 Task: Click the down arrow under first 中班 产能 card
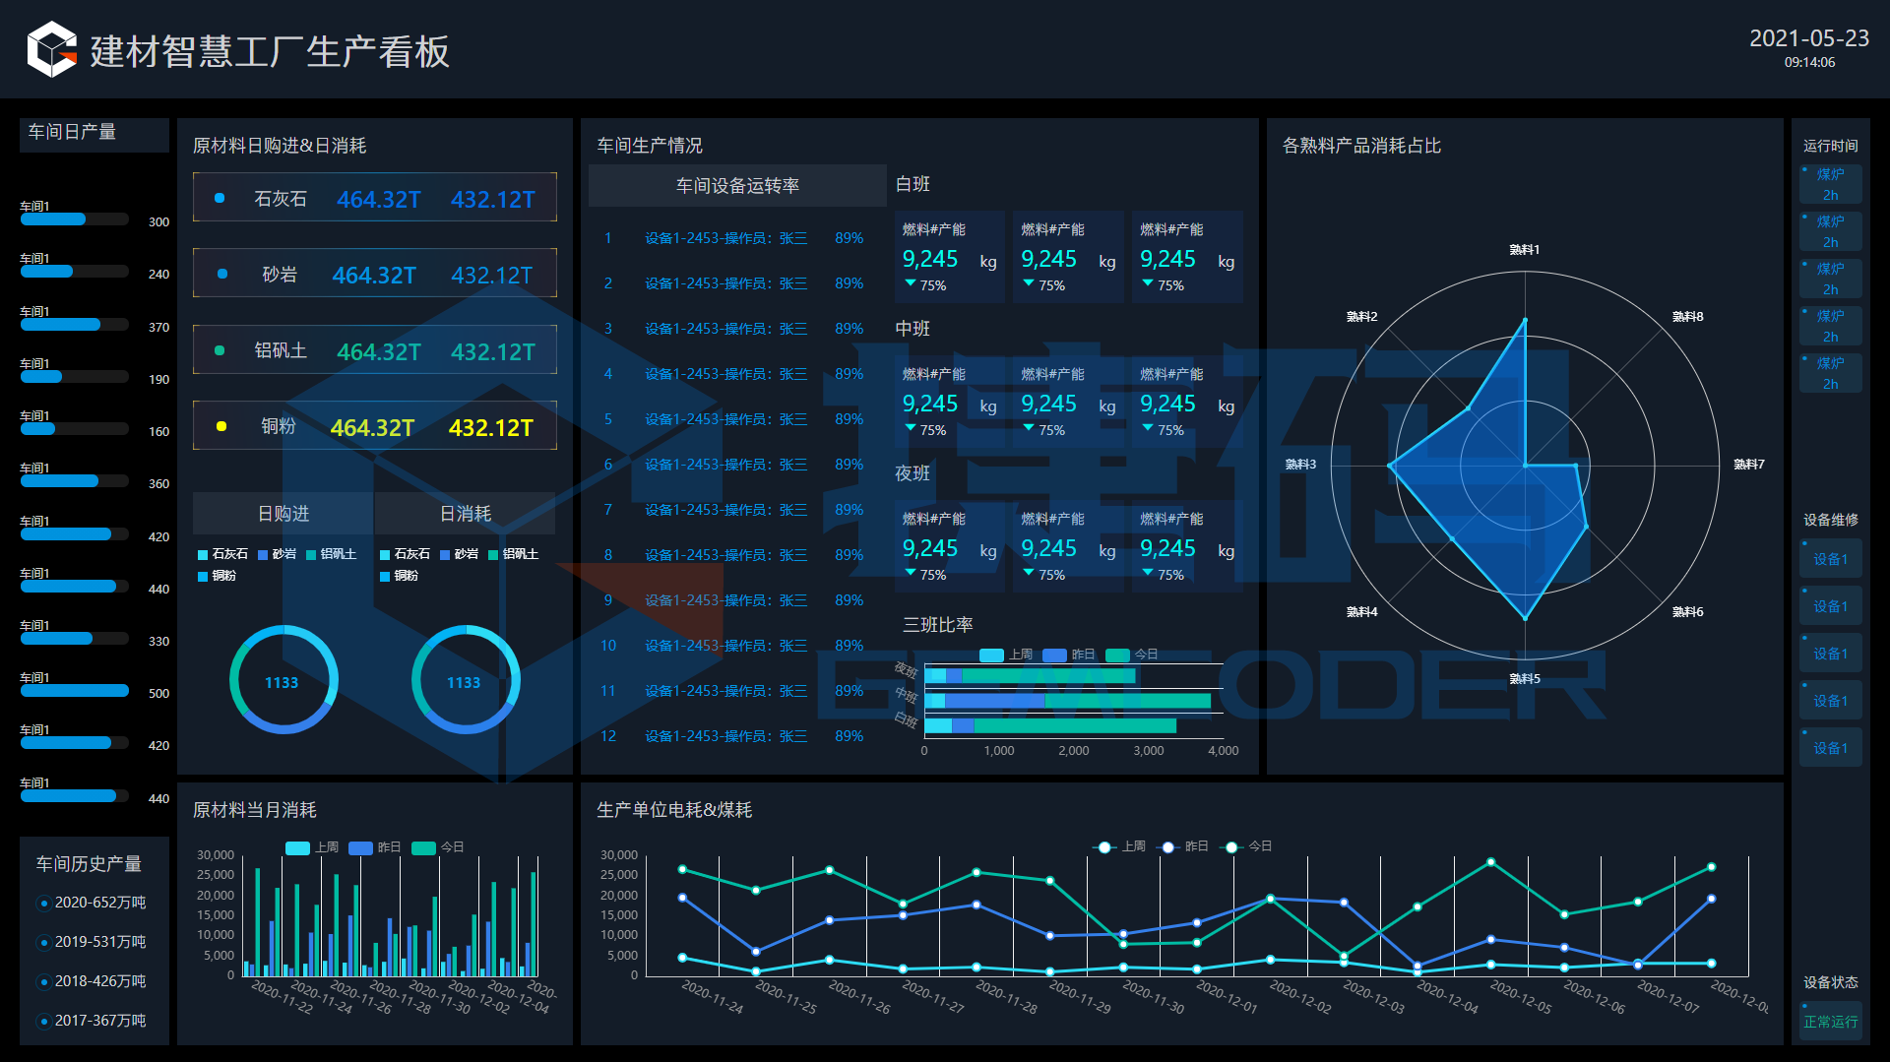(911, 428)
